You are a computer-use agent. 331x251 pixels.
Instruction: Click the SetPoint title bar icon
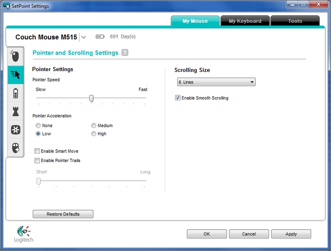(7, 6)
